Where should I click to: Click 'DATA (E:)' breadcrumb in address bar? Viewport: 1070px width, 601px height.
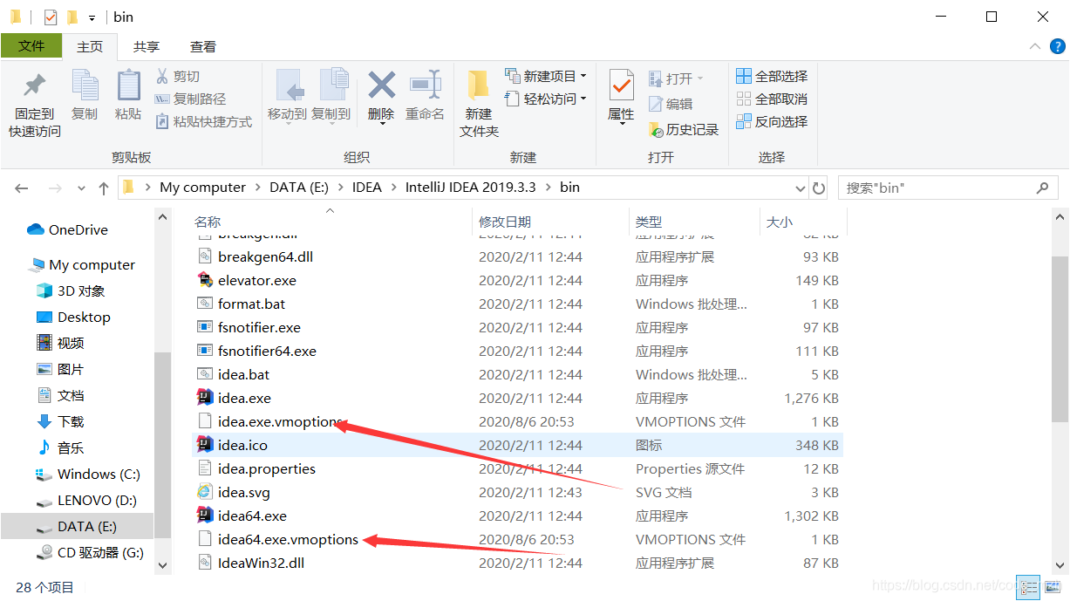tap(299, 188)
